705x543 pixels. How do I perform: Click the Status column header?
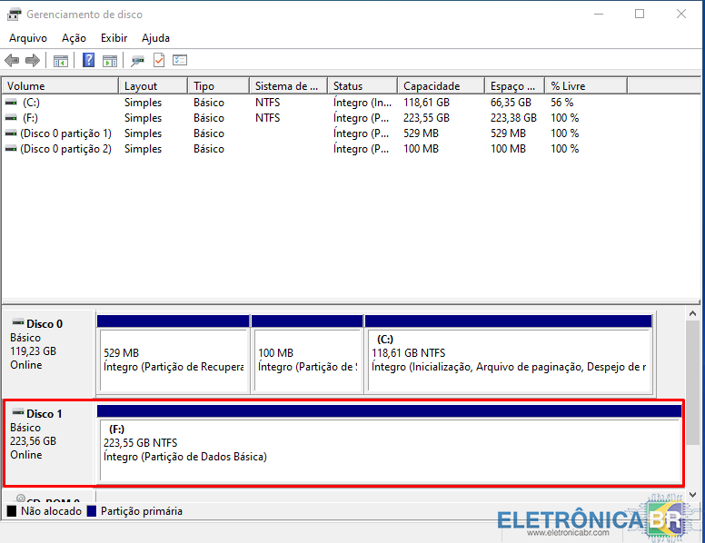click(x=362, y=86)
